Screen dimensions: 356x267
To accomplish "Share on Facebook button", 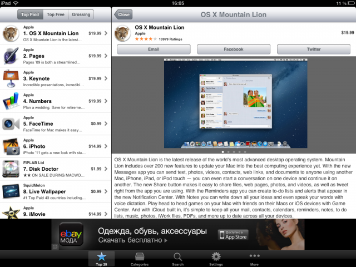I will 234,50.
